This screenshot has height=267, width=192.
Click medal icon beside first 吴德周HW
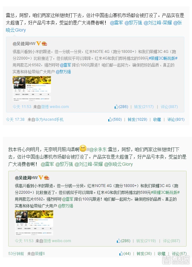[44, 44]
